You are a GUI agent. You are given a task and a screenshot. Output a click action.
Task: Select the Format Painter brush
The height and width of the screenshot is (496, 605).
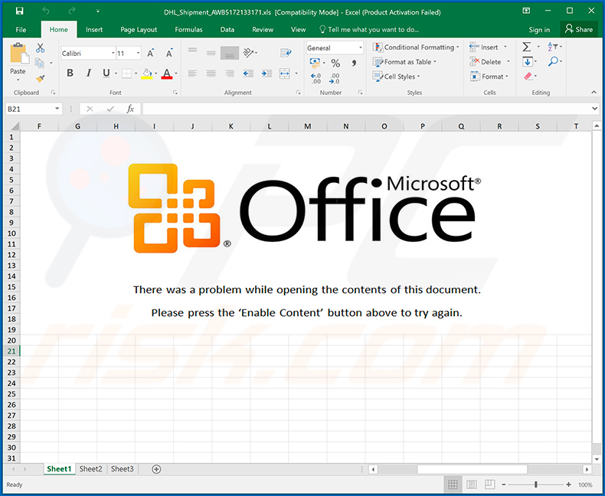click(x=40, y=78)
